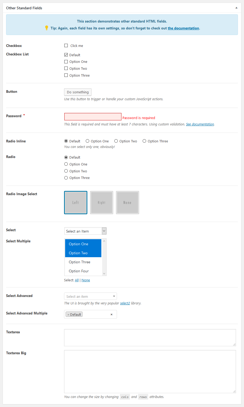This screenshot has width=244, height=407.
Task: Click the All link under Select Multiple
Action: (x=77, y=280)
